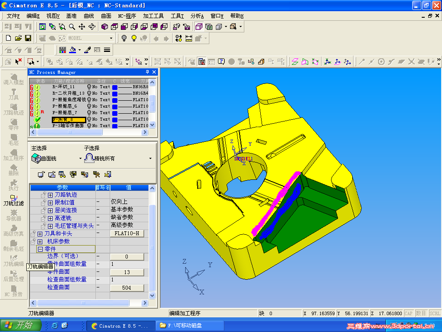The width and height of the screenshot is (442, 332).
Task: Open the 精铣所有 sub selection dropdown
Action: (150, 159)
